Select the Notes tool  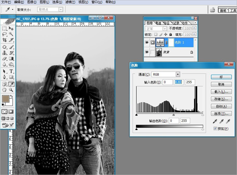(4, 84)
